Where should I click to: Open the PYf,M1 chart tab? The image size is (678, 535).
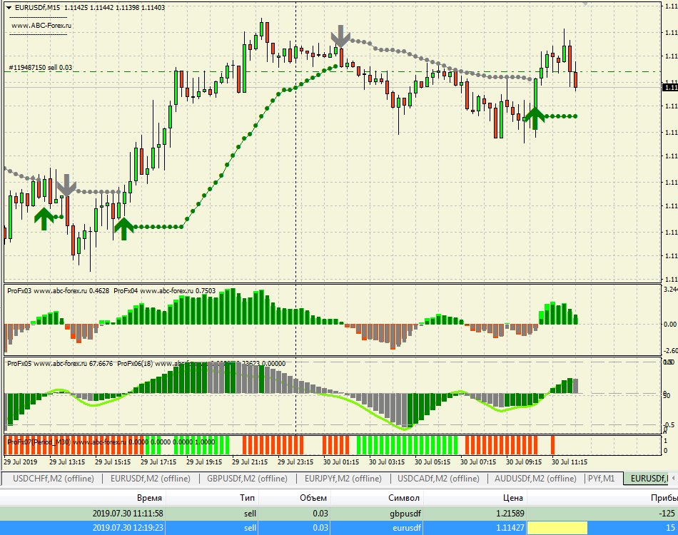point(601,479)
